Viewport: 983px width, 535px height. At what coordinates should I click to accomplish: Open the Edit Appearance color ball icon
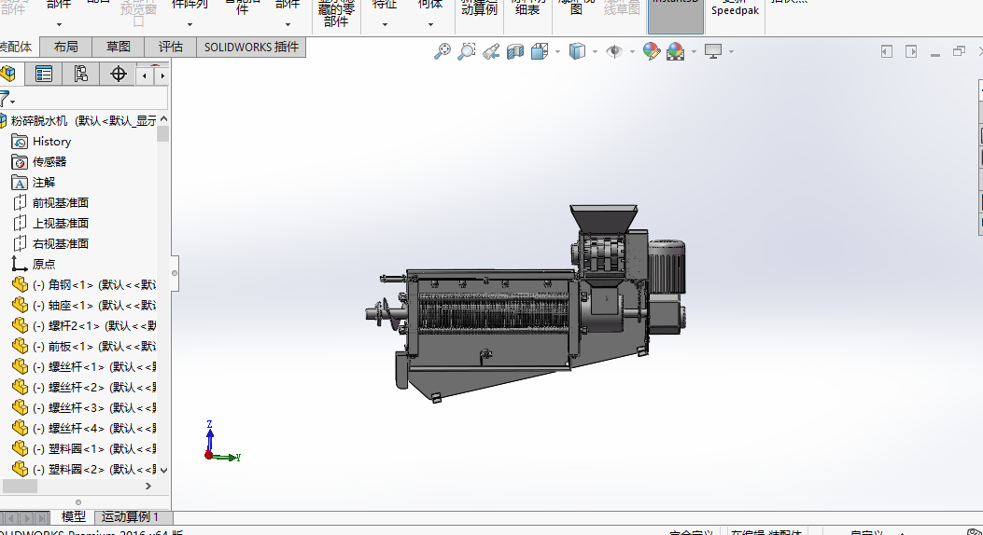pos(652,52)
